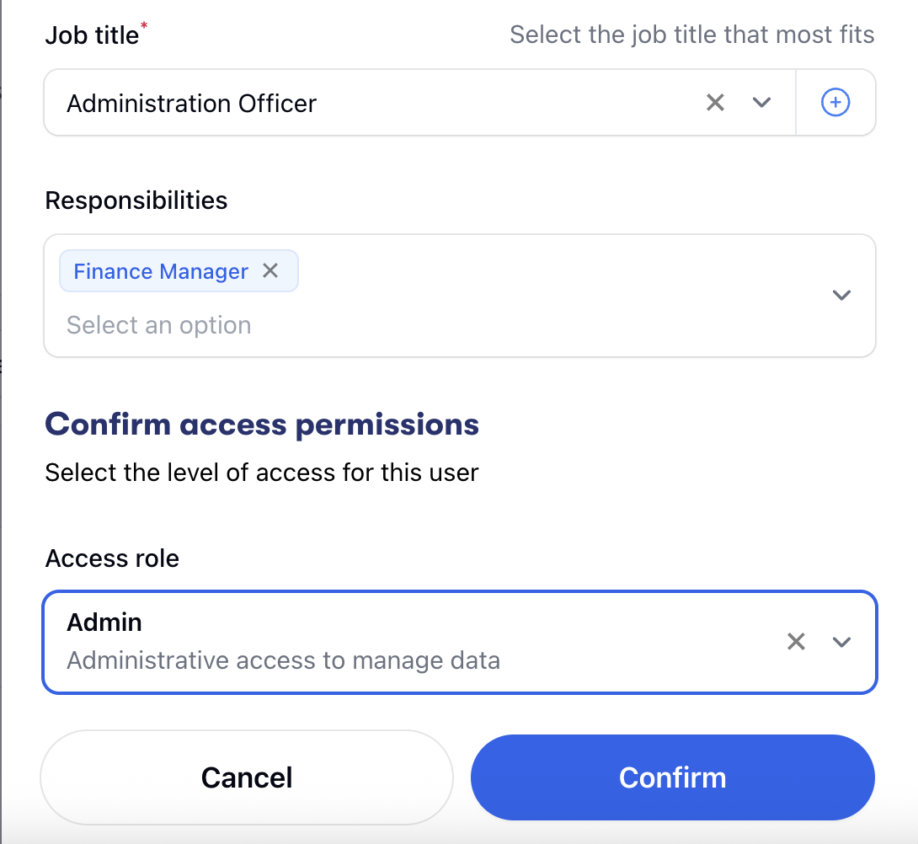Clear the Admin access role selection

tap(796, 642)
